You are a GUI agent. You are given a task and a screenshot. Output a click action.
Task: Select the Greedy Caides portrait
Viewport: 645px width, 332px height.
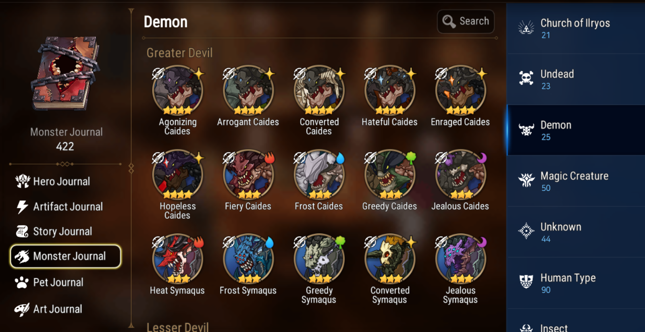(390, 174)
